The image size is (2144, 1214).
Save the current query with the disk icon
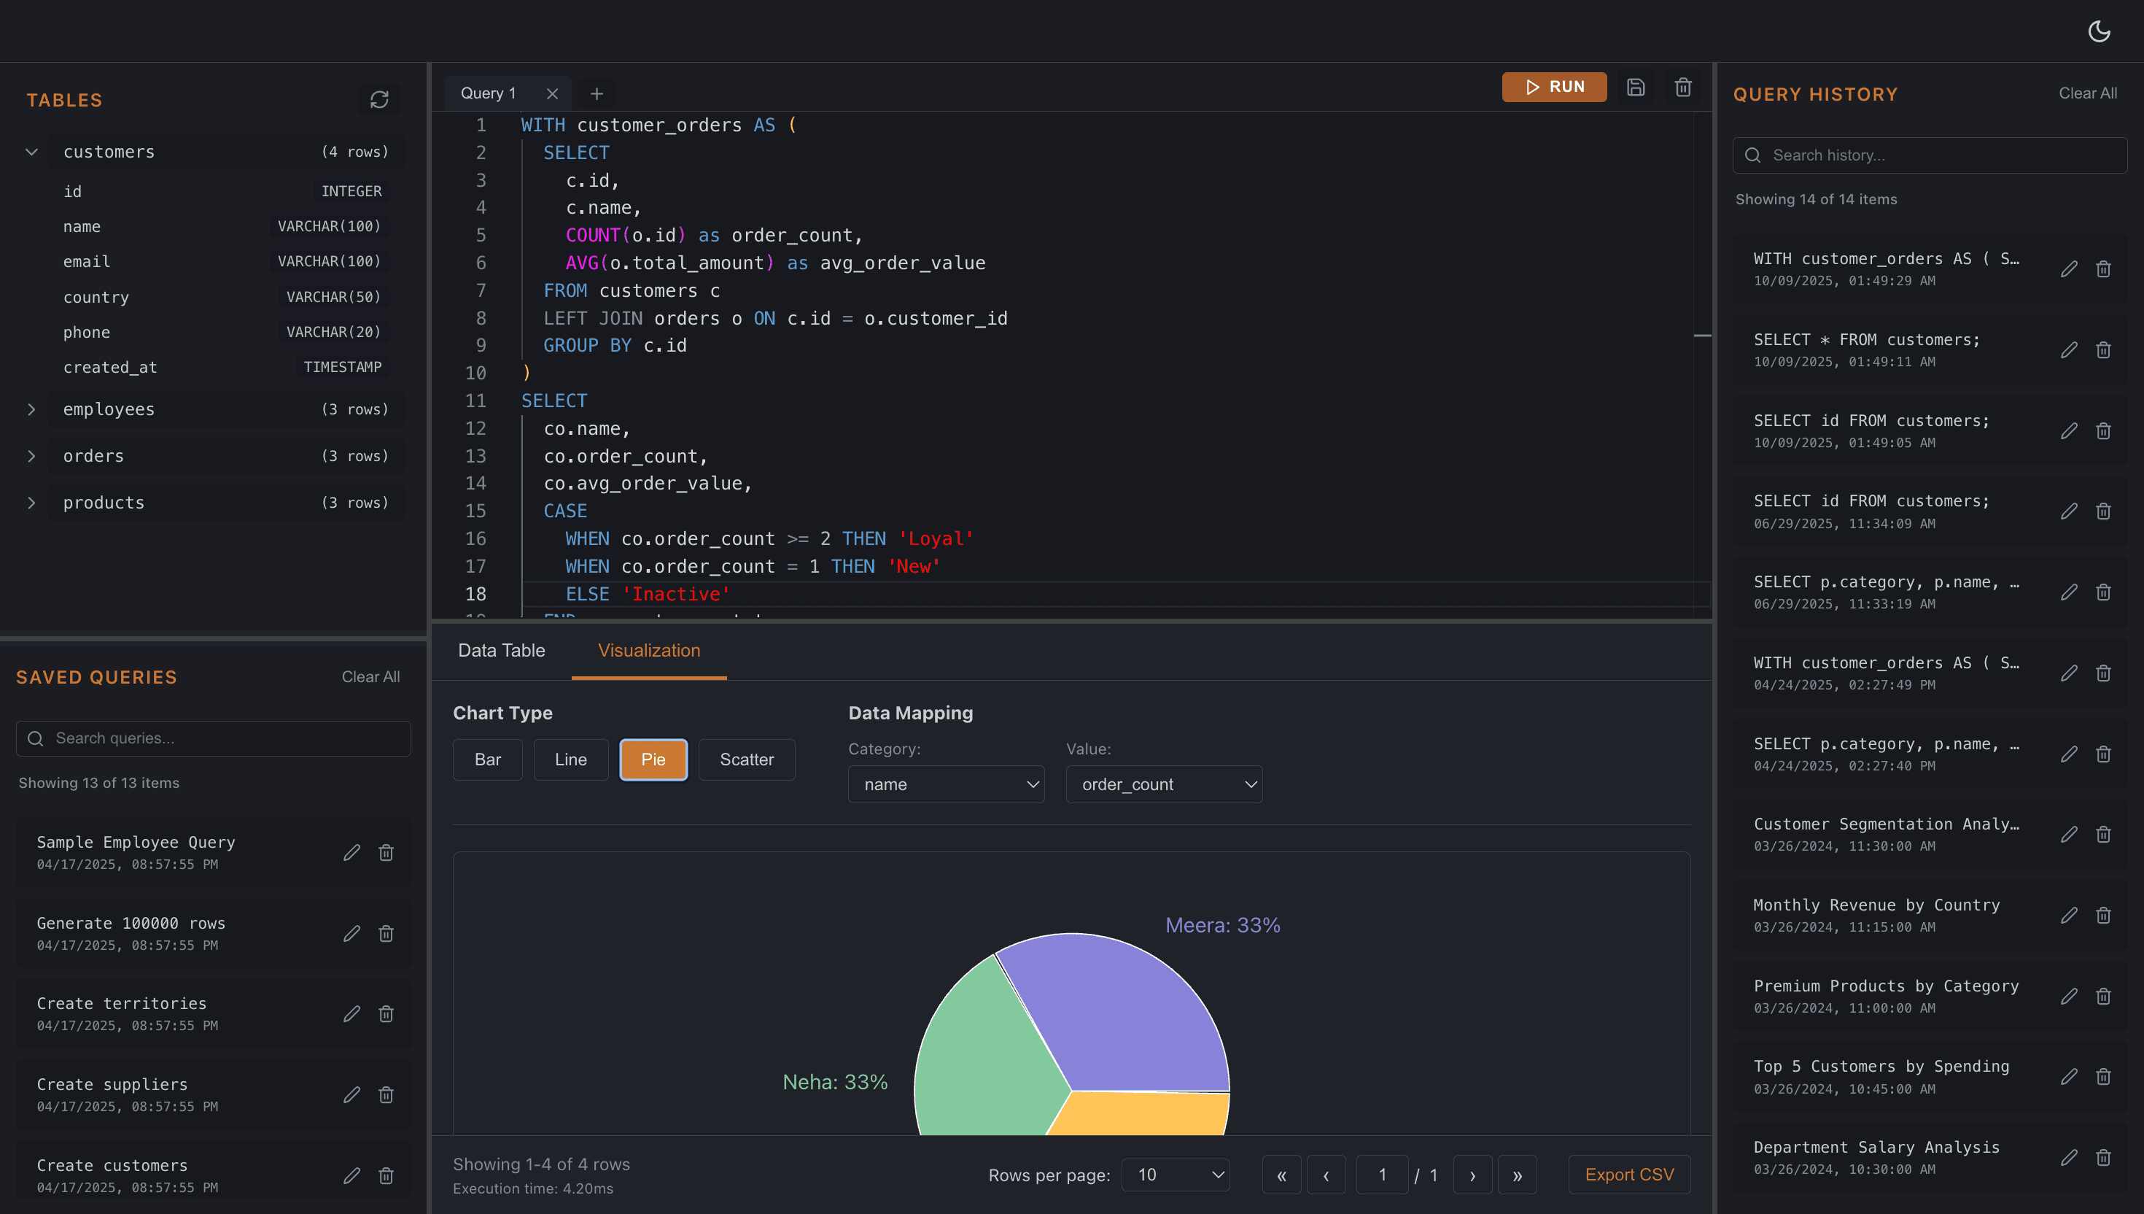tap(1636, 87)
